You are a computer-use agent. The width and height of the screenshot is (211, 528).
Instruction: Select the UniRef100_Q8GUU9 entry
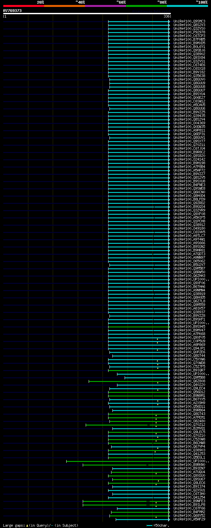tap(189, 83)
